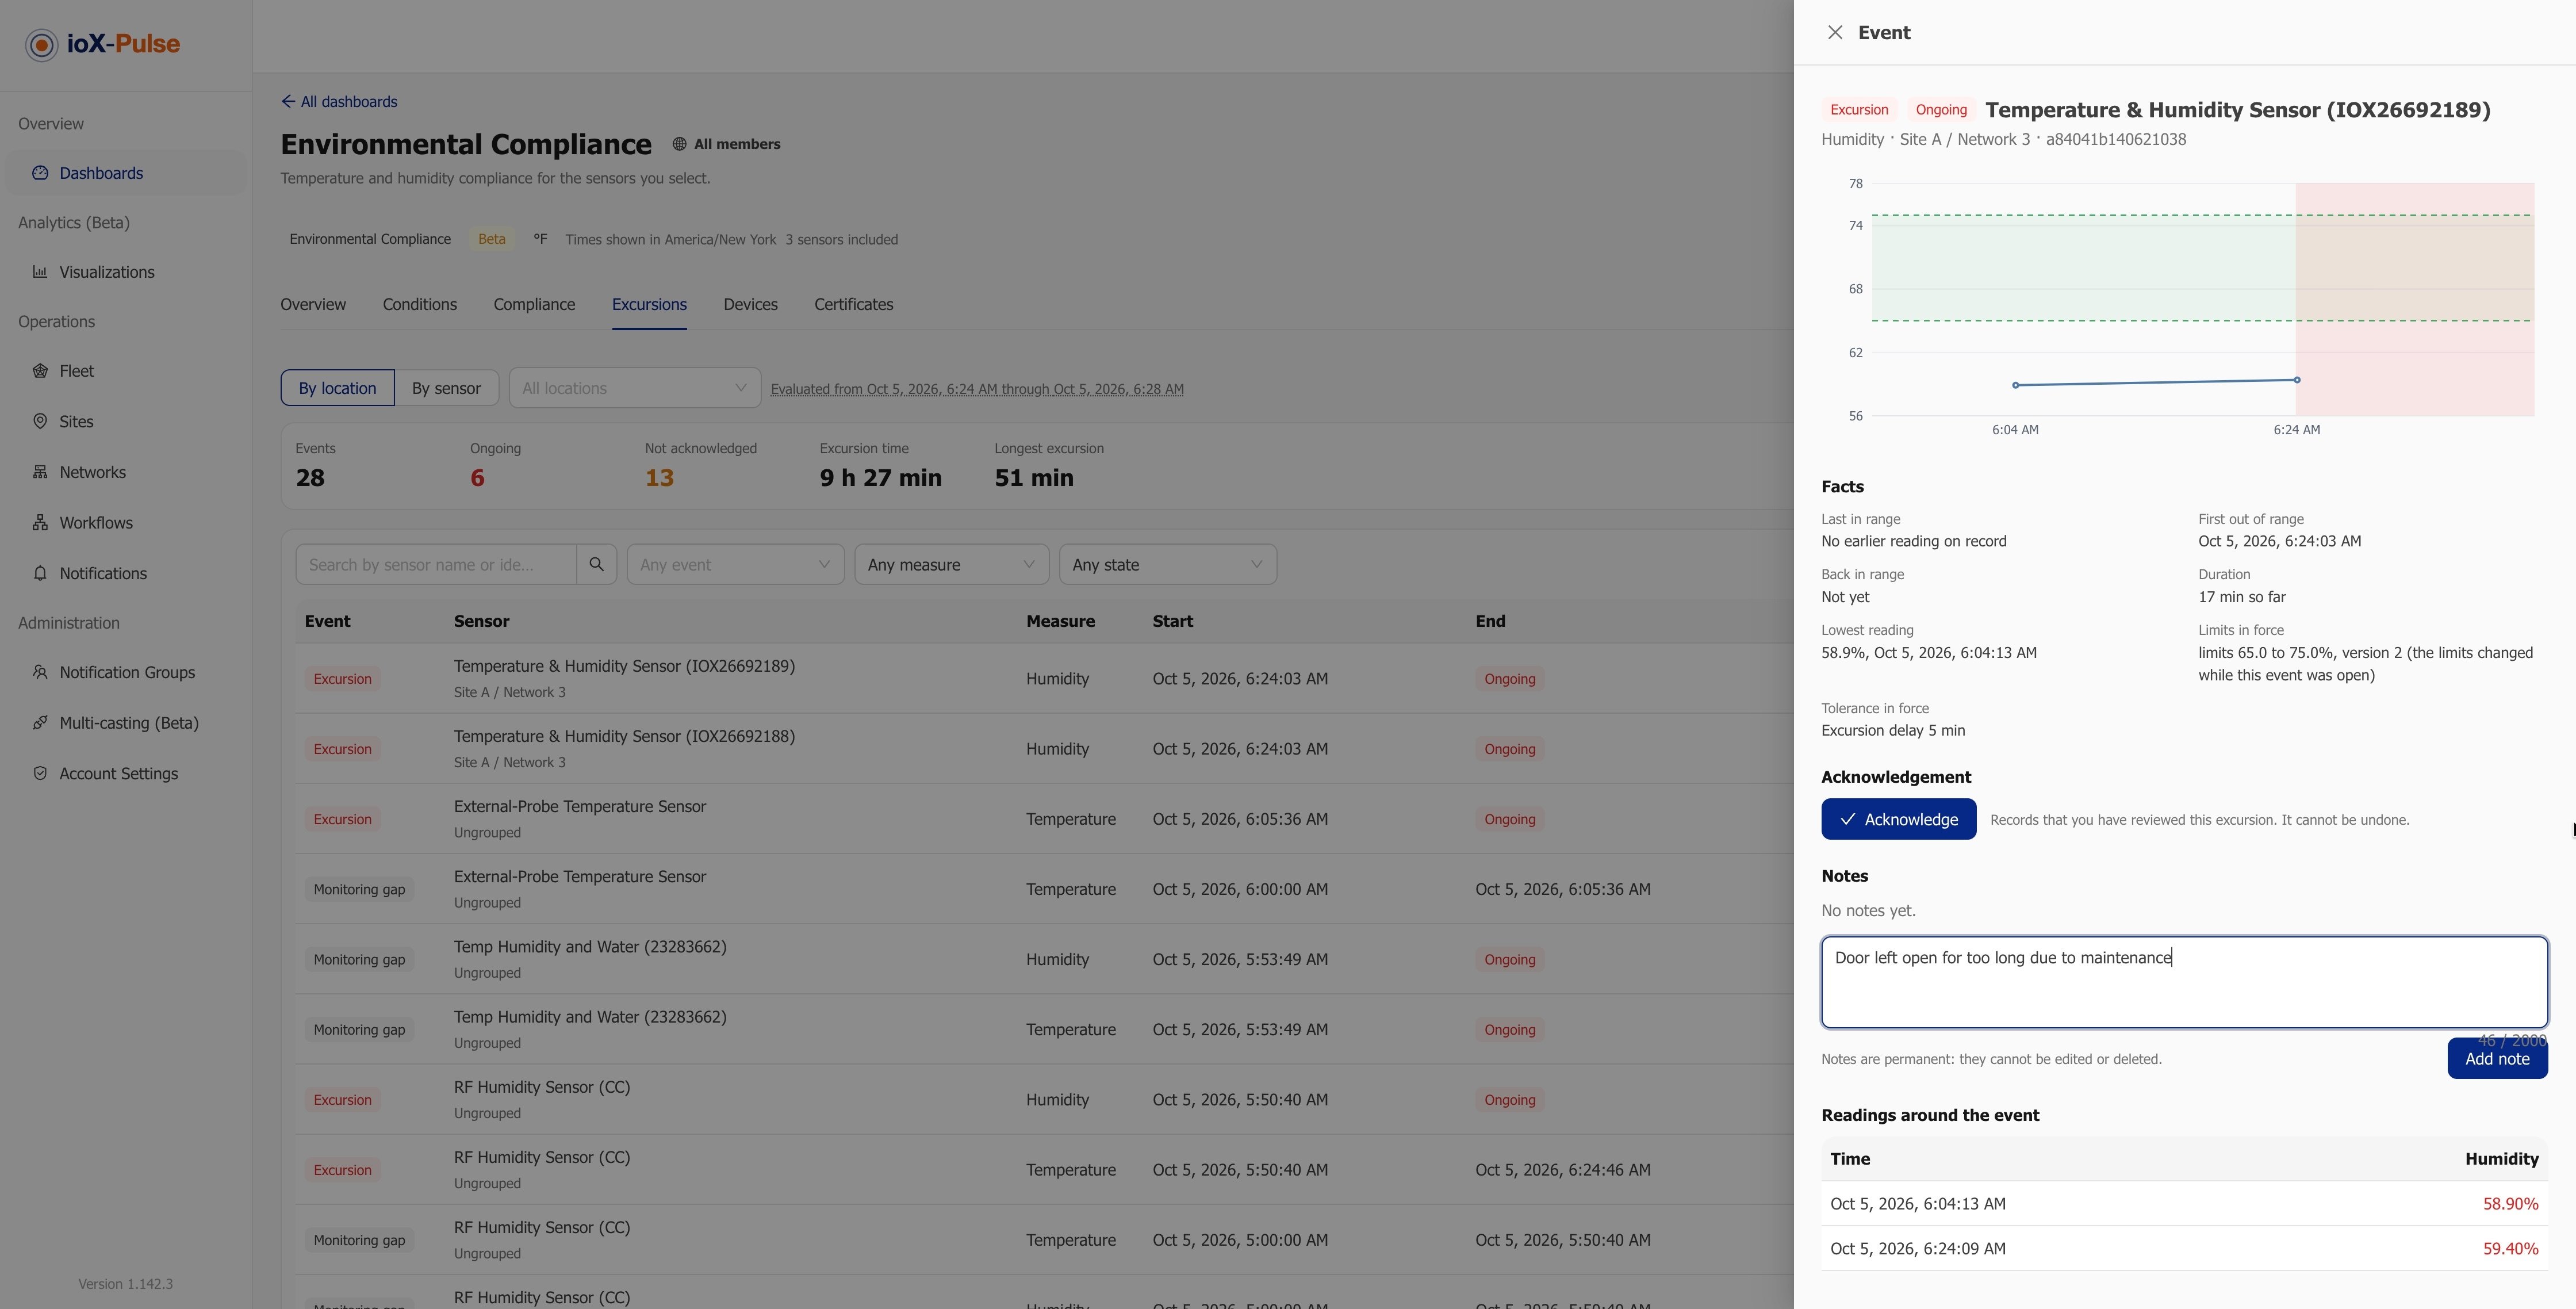Click the Not acknowledged count 13

(x=659, y=478)
